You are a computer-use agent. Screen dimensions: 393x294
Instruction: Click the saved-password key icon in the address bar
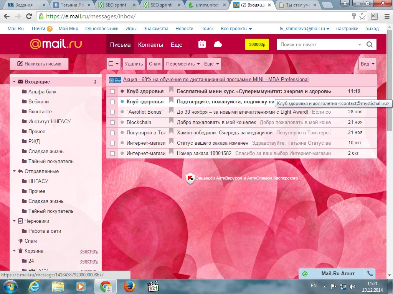coord(353,16)
